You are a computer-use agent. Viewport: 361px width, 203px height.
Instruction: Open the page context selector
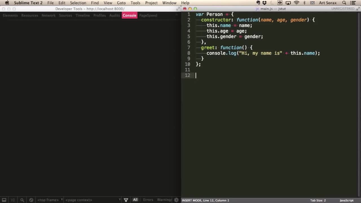(93, 200)
